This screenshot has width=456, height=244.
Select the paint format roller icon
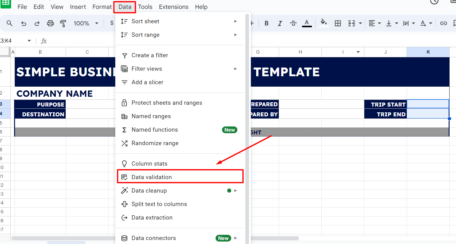tap(63, 23)
